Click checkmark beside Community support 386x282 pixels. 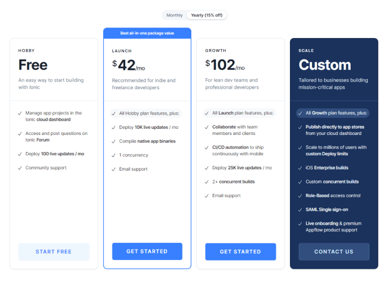pyautogui.click(x=19, y=168)
